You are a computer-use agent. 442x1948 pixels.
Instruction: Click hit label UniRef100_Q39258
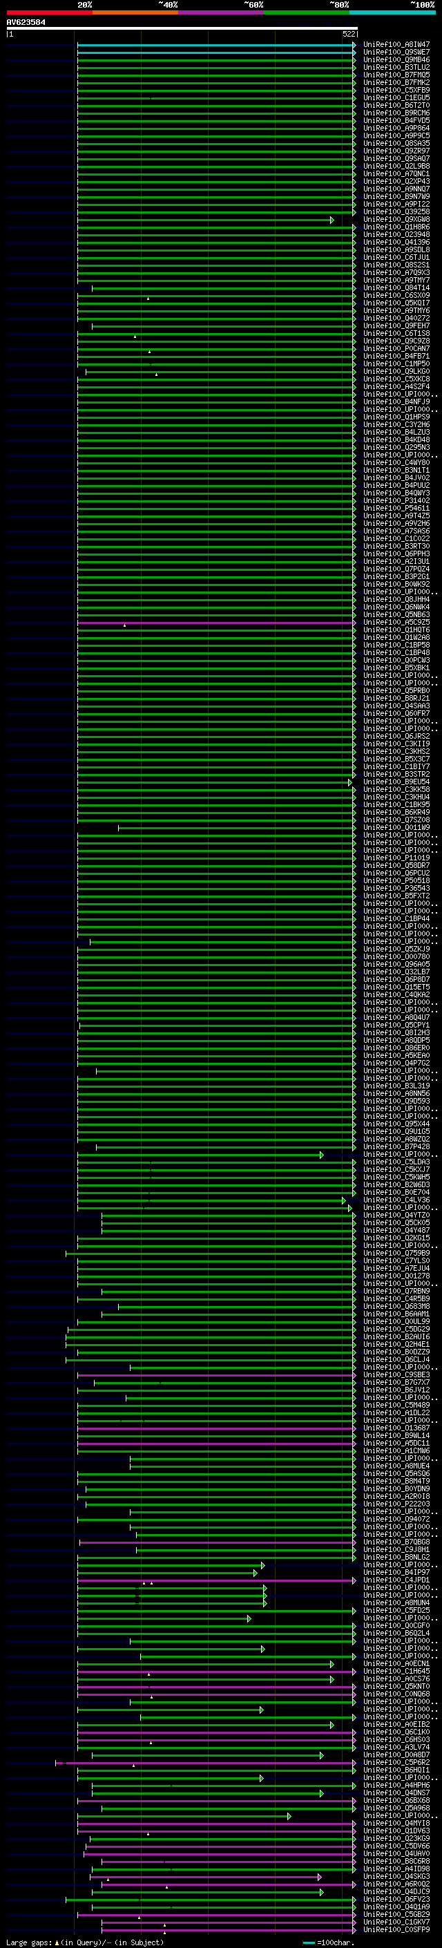[396, 211]
